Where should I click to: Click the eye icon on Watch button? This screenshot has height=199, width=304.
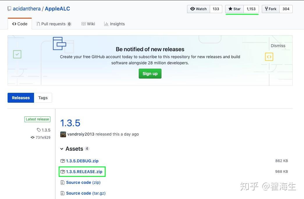pos(193,9)
